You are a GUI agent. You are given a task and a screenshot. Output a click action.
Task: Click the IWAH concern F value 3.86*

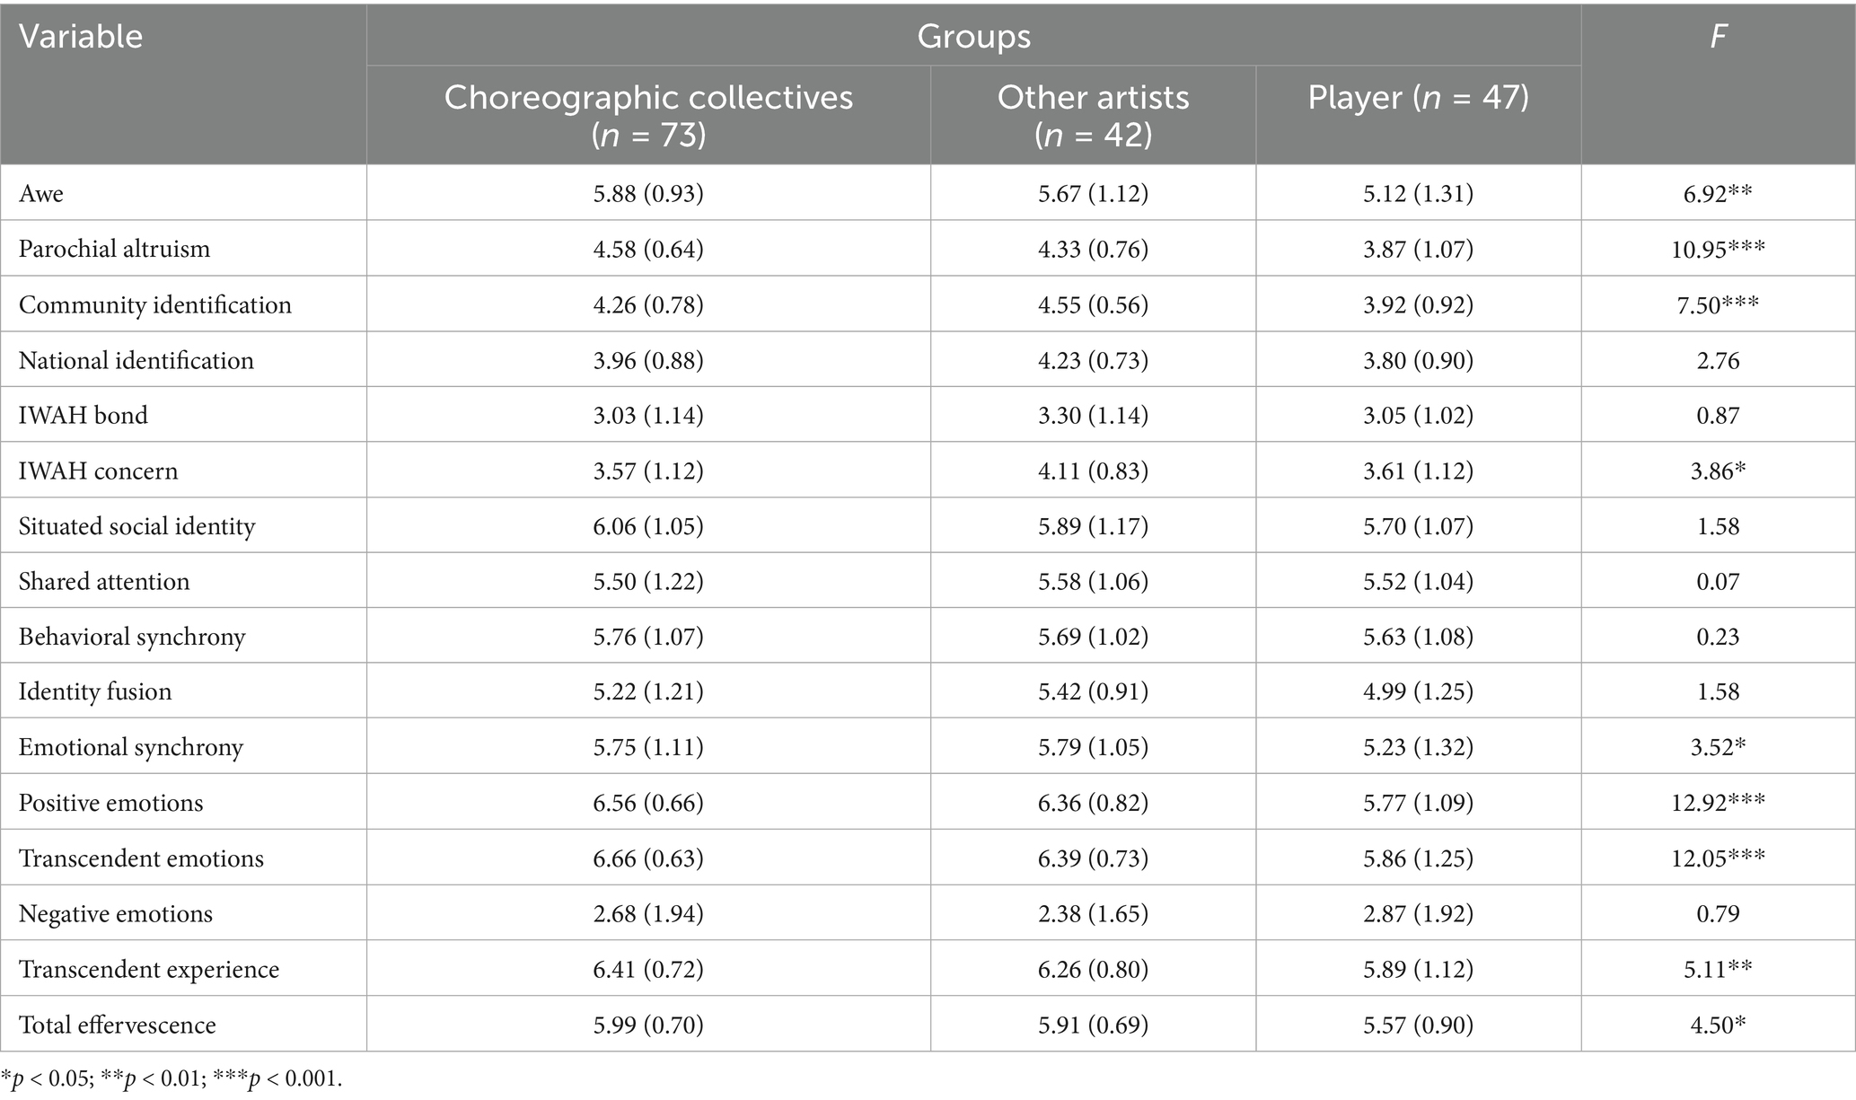pyautogui.click(x=1718, y=471)
